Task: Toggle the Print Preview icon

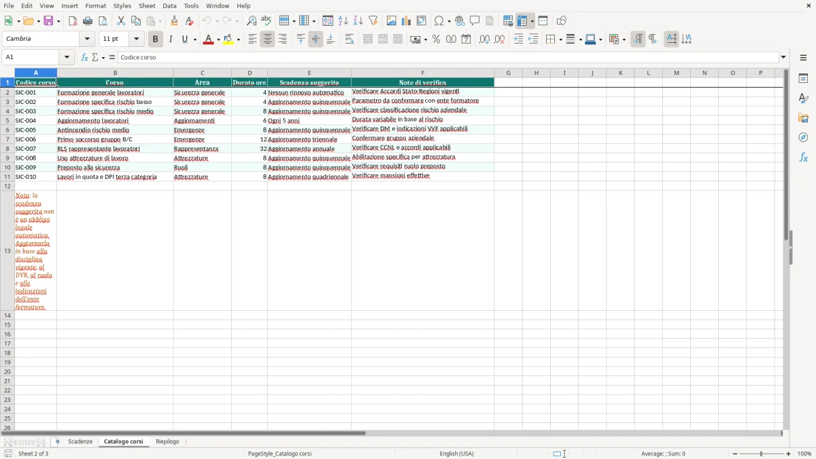Action: tap(103, 21)
